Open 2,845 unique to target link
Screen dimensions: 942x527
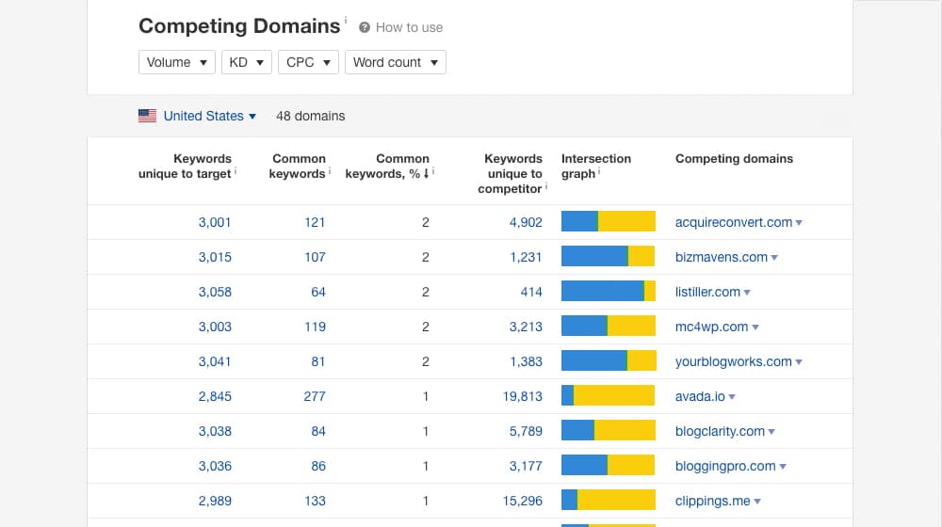click(x=215, y=396)
